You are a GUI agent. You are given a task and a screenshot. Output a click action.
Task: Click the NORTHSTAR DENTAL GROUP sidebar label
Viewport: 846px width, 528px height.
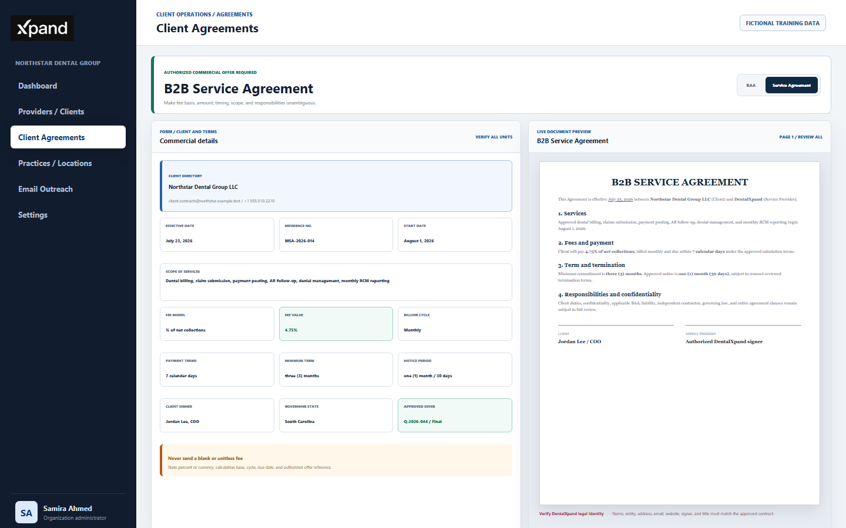58,63
